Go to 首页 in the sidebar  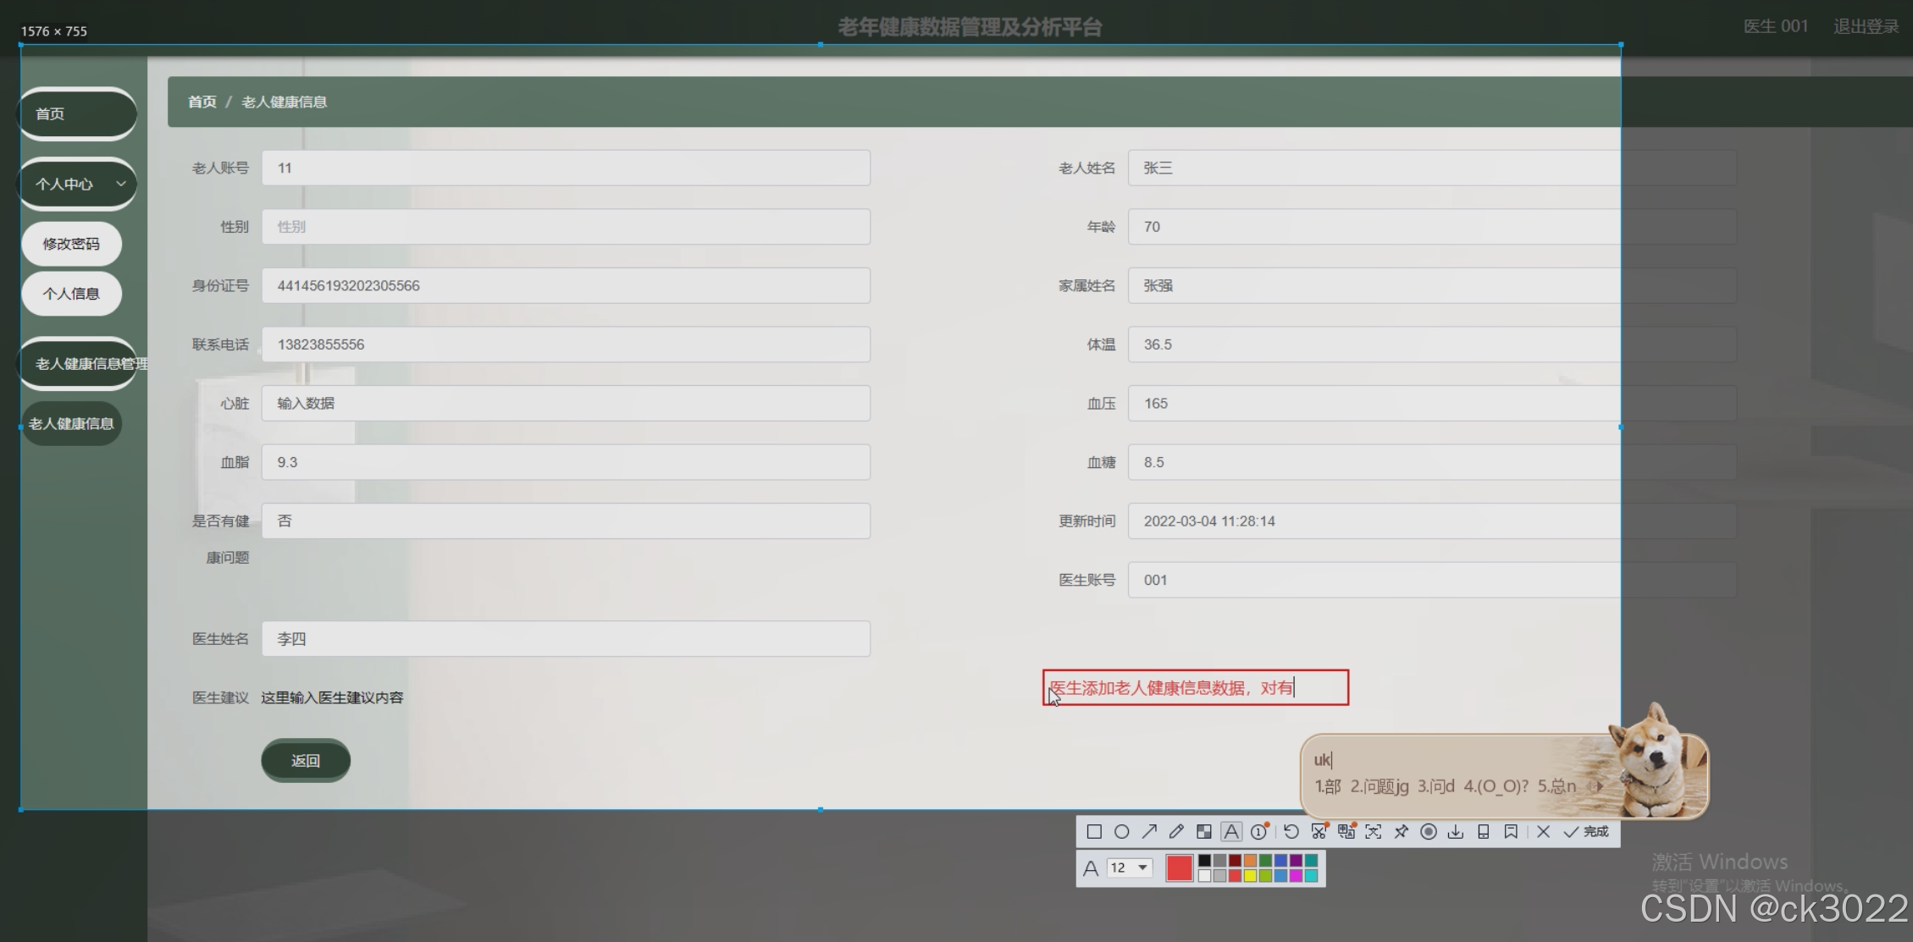(x=78, y=113)
